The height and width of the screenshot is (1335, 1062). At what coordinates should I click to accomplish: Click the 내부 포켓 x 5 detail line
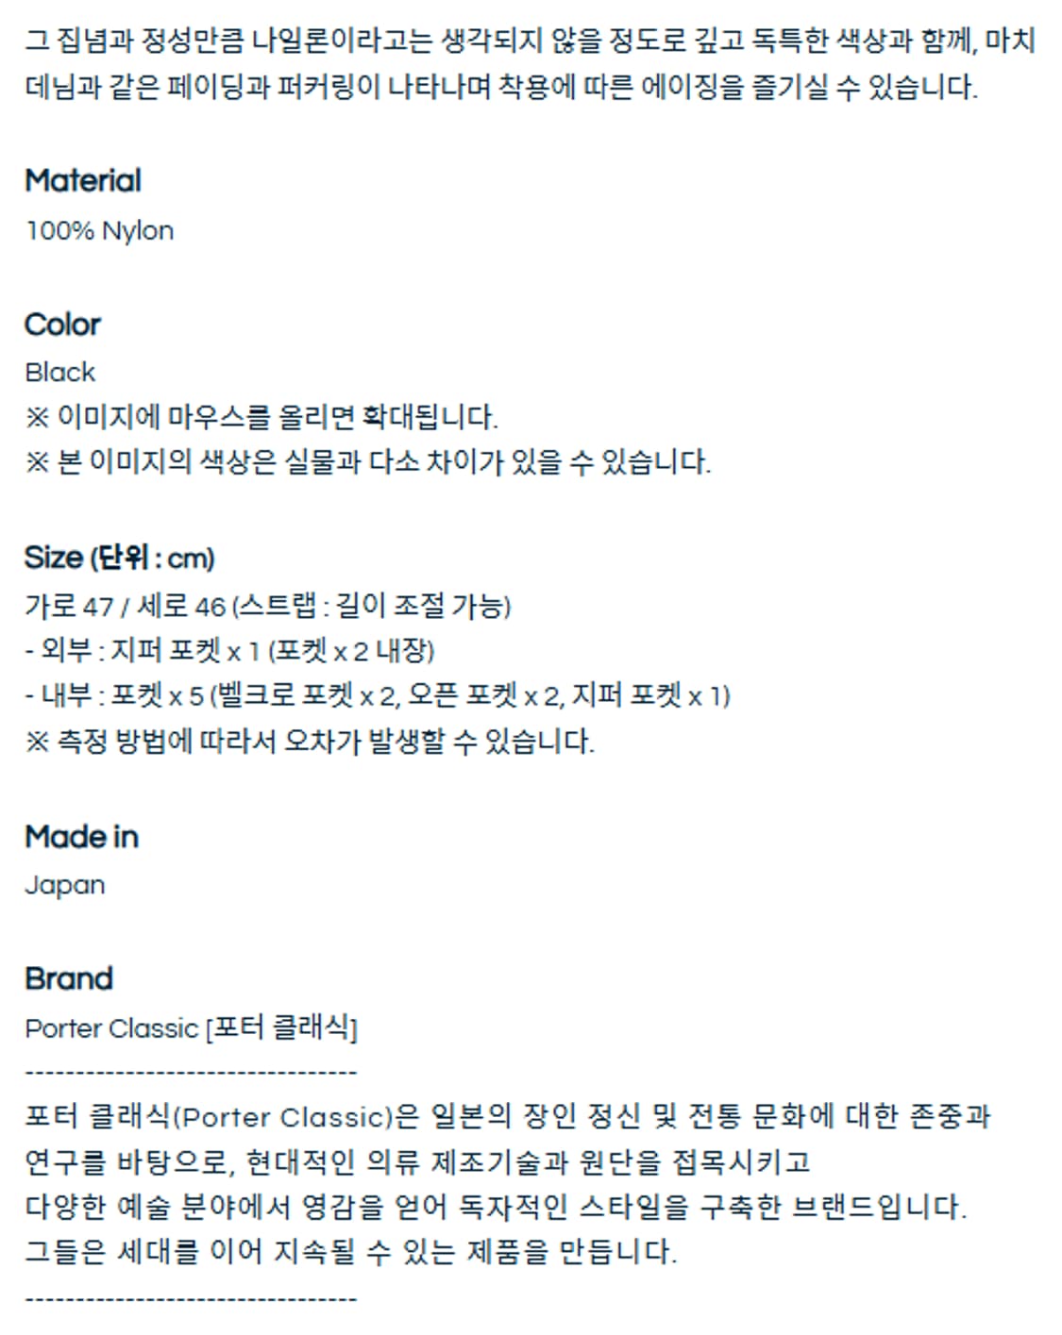378,696
